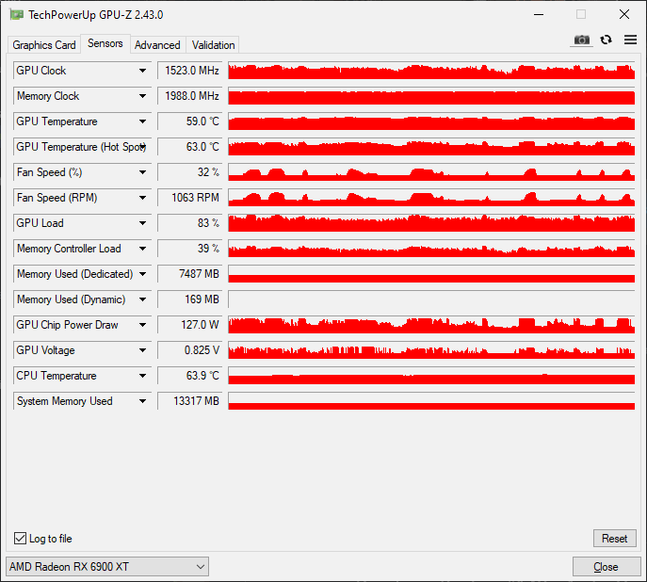Click the 169 MB dynamic memory value
This screenshot has height=582, width=647.
click(x=189, y=299)
